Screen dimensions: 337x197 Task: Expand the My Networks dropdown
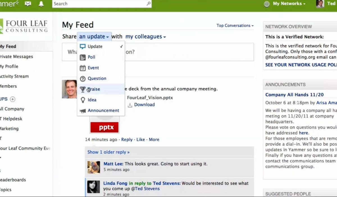click(x=289, y=4)
